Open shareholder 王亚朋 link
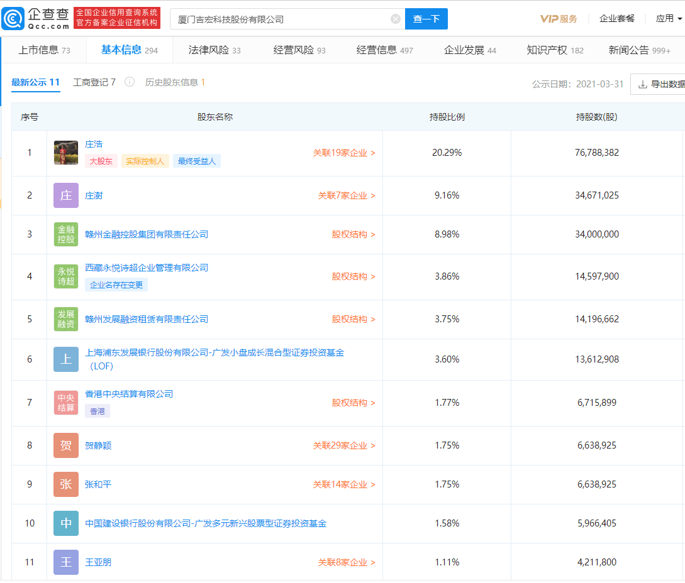 [x=98, y=562]
